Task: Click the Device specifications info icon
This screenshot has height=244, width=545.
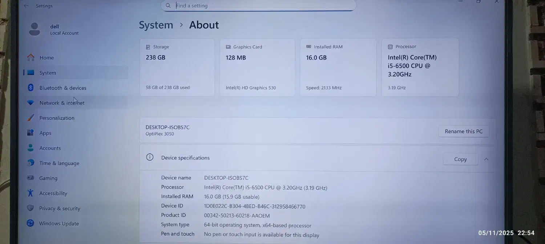Action: (150, 157)
